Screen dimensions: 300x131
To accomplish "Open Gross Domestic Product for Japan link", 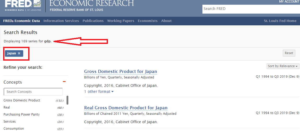I will click(x=121, y=71).
